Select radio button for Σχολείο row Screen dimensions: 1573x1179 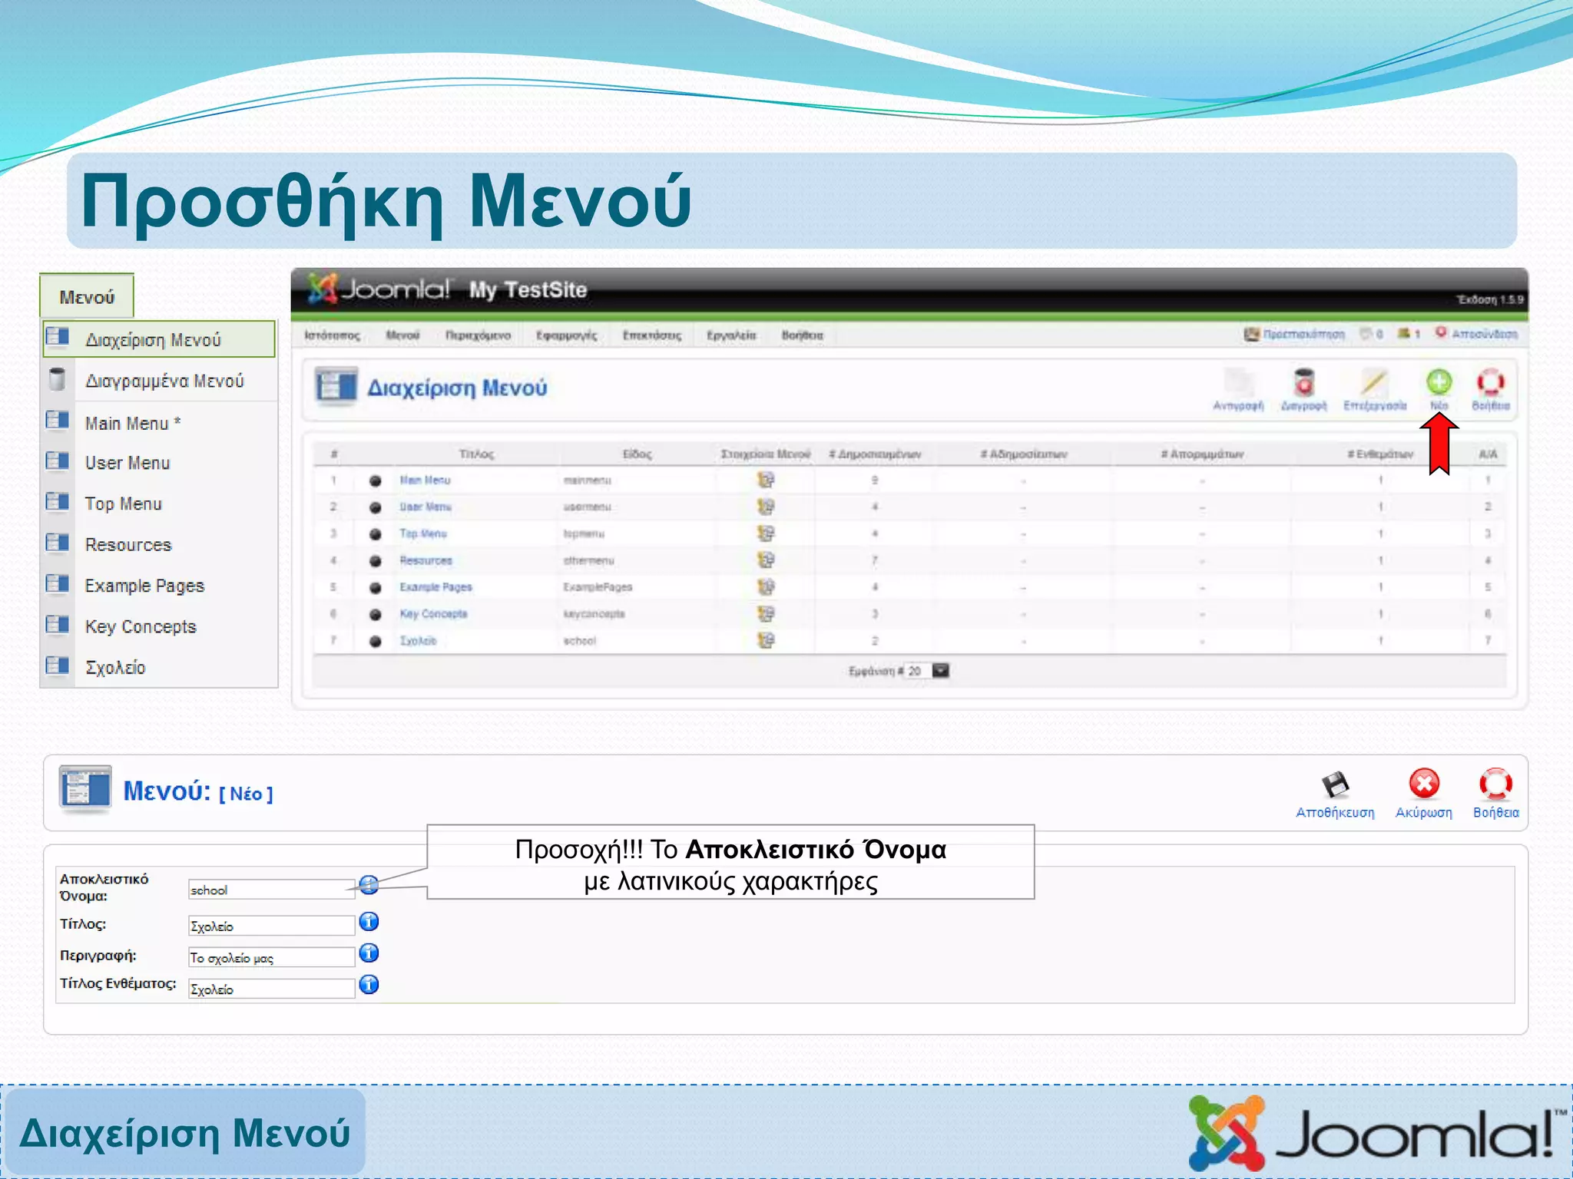click(375, 642)
